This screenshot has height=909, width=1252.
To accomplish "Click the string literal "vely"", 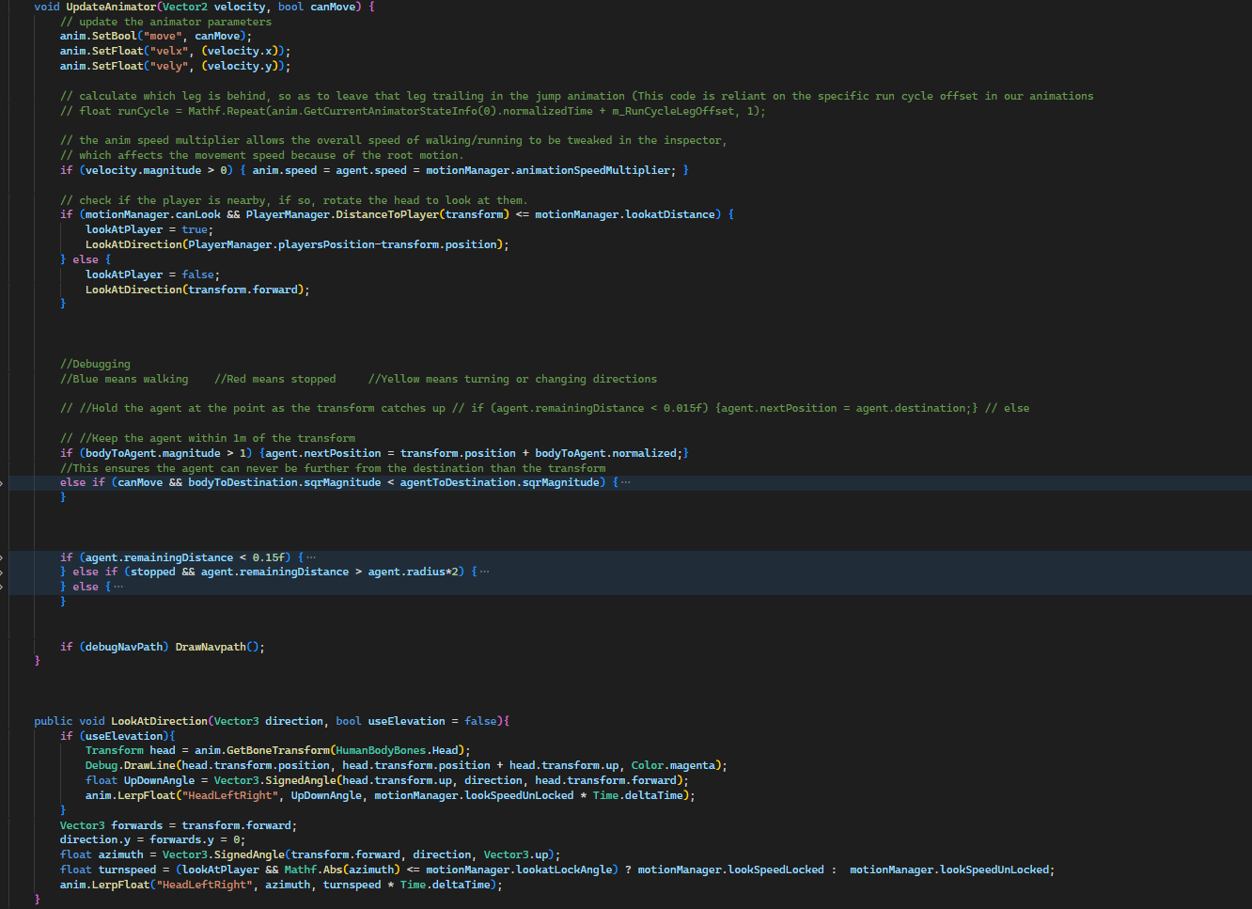I will pyautogui.click(x=169, y=67).
